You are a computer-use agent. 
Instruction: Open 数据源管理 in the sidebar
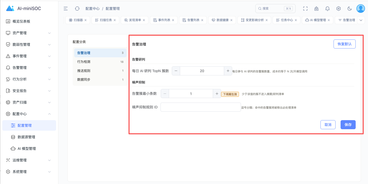[x=29, y=137]
